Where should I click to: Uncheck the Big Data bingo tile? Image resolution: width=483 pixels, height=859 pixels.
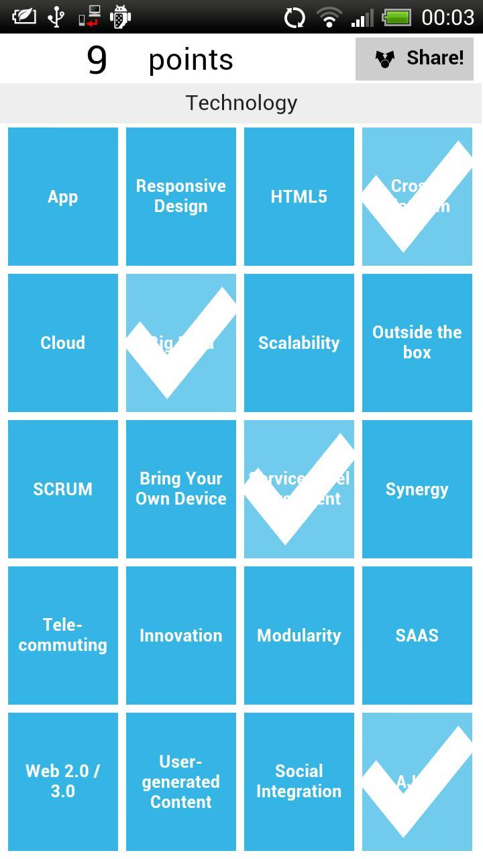[x=180, y=342]
